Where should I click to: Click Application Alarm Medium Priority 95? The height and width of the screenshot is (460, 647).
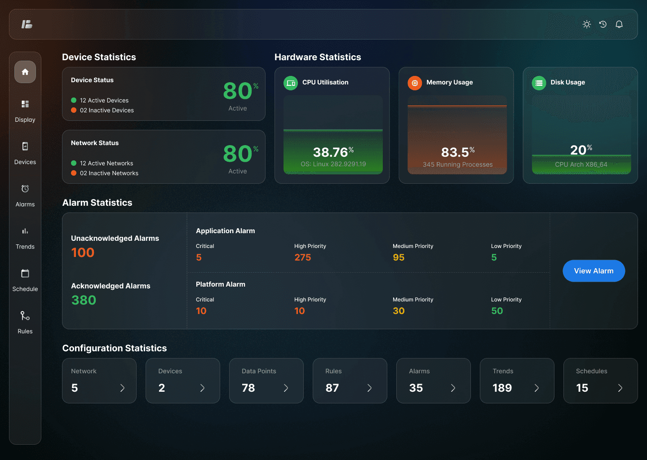point(399,257)
